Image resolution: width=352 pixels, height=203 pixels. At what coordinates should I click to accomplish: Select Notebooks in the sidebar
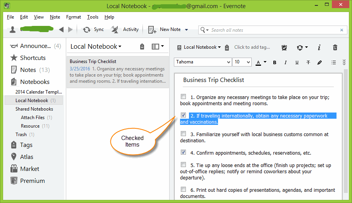point(30,82)
